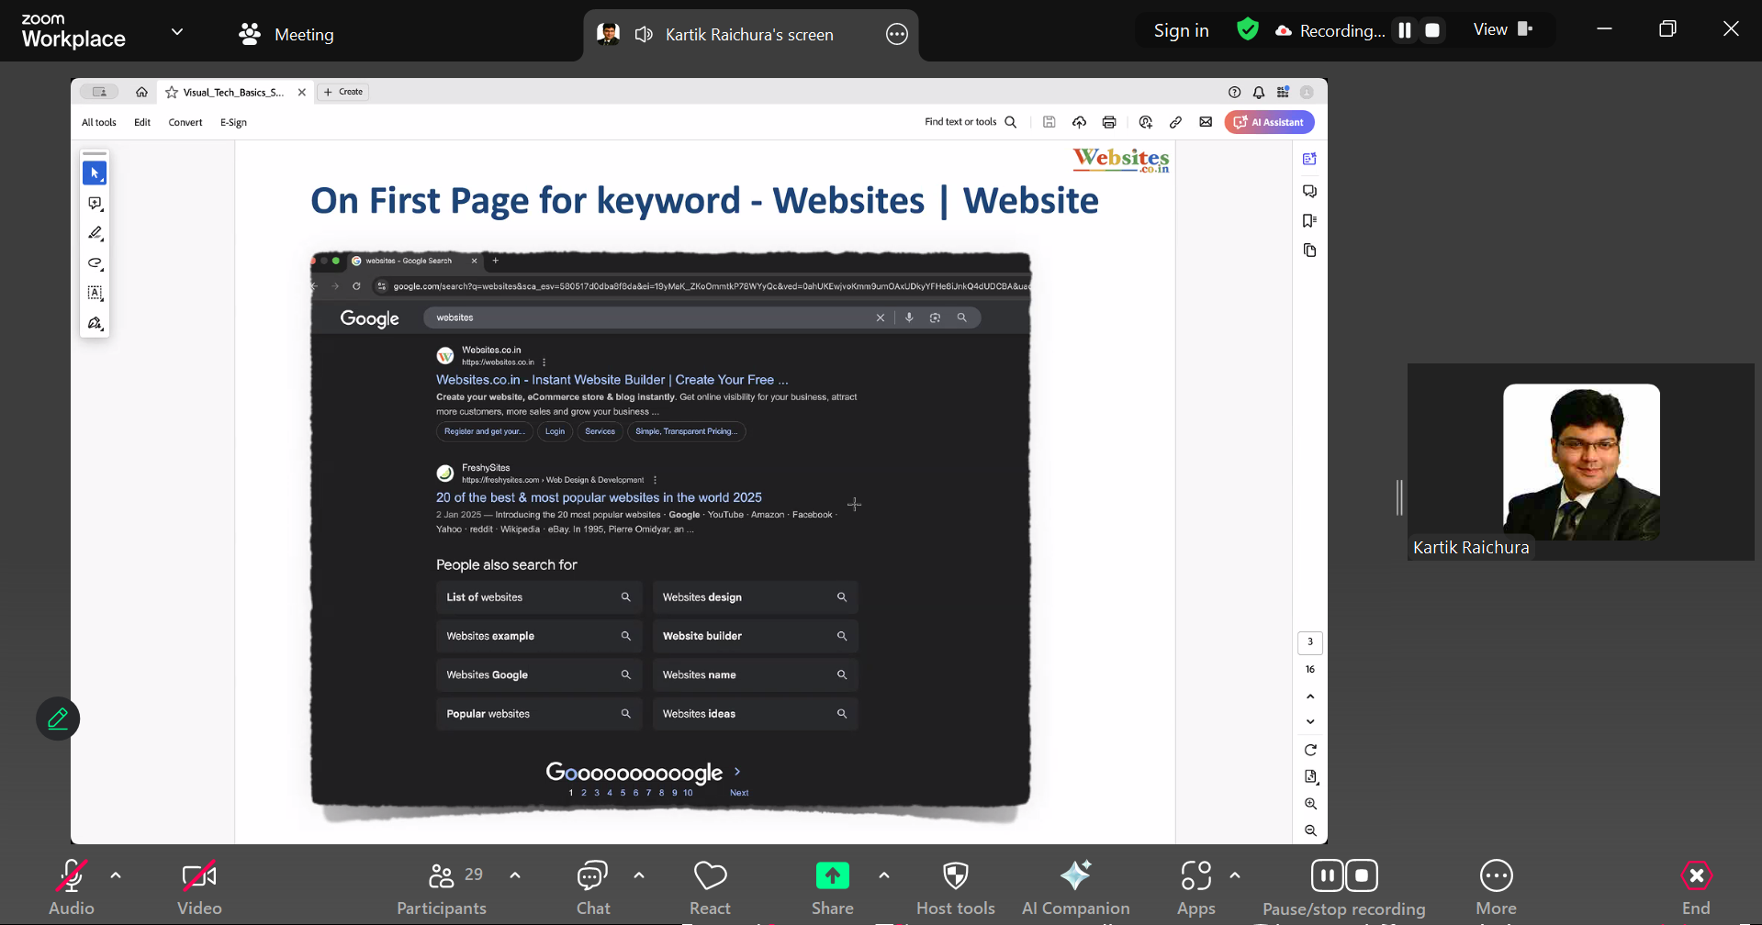The width and height of the screenshot is (1762, 925).
Task: Click green encryption shield icon
Action: pyautogui.click(x=1247, y=29)
